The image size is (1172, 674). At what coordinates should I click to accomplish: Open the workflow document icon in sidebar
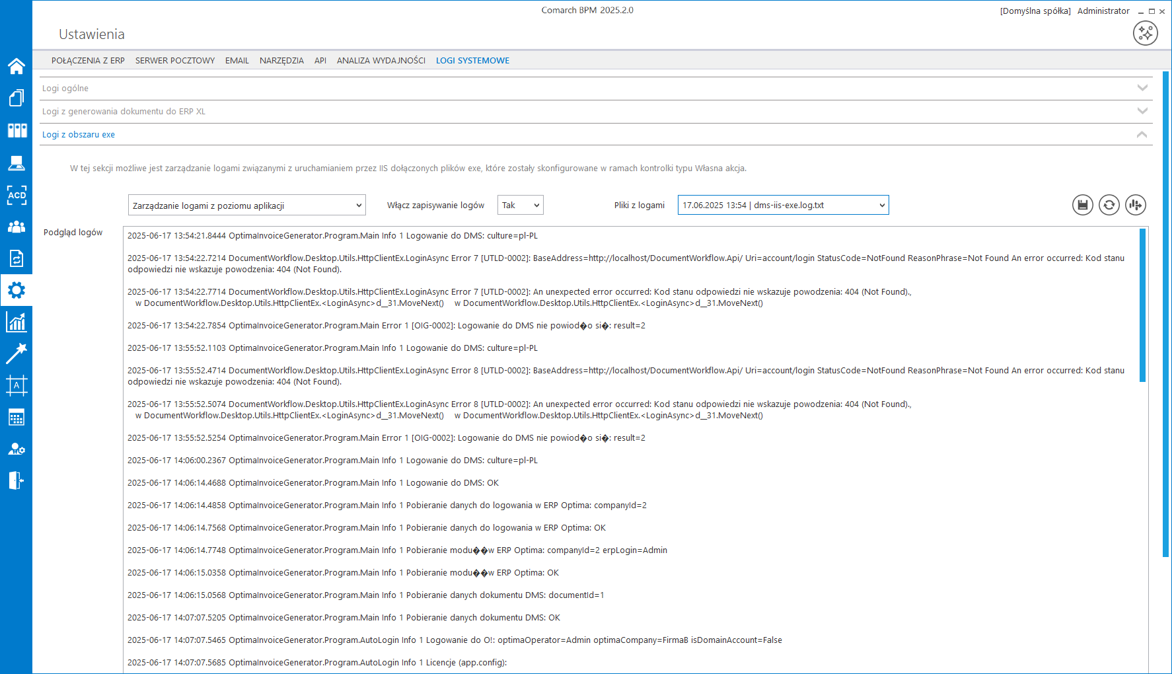point(16,258)
